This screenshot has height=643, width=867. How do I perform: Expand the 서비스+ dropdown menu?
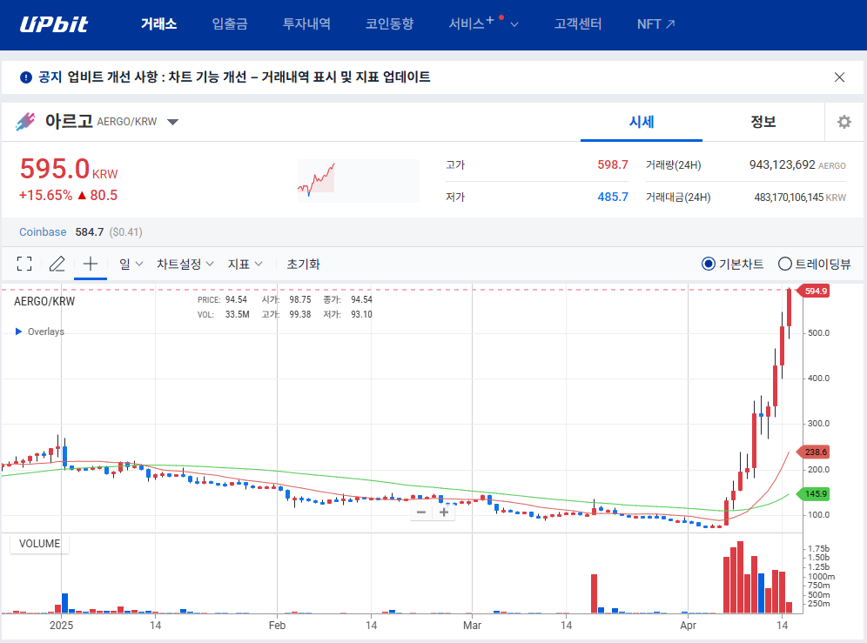(483, 23)
